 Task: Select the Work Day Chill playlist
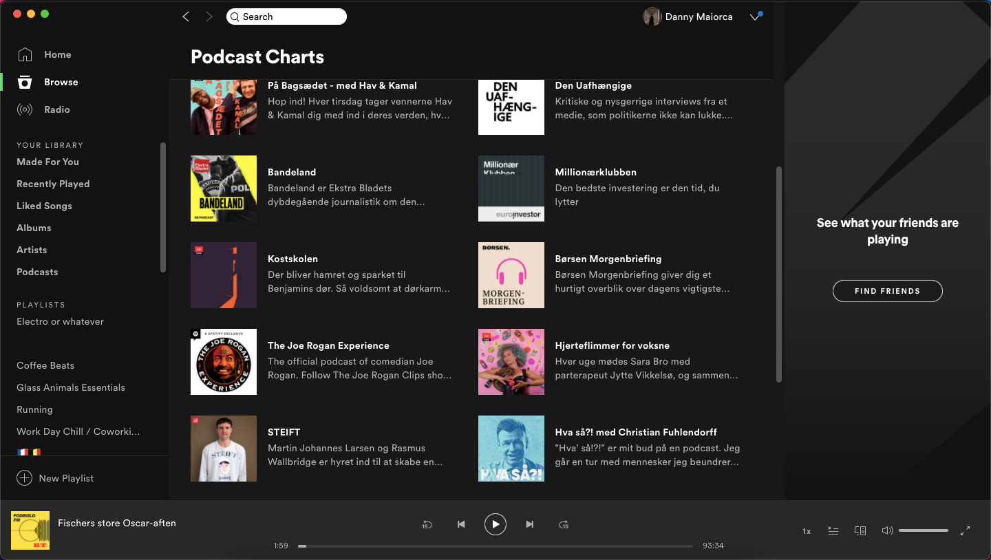78,431
